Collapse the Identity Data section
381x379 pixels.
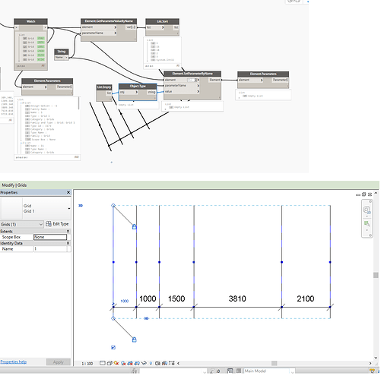[68, 243]
